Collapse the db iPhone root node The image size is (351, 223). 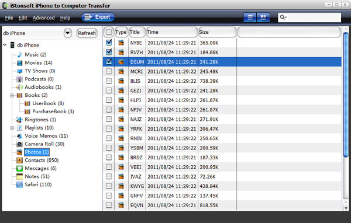coord(5,45)
